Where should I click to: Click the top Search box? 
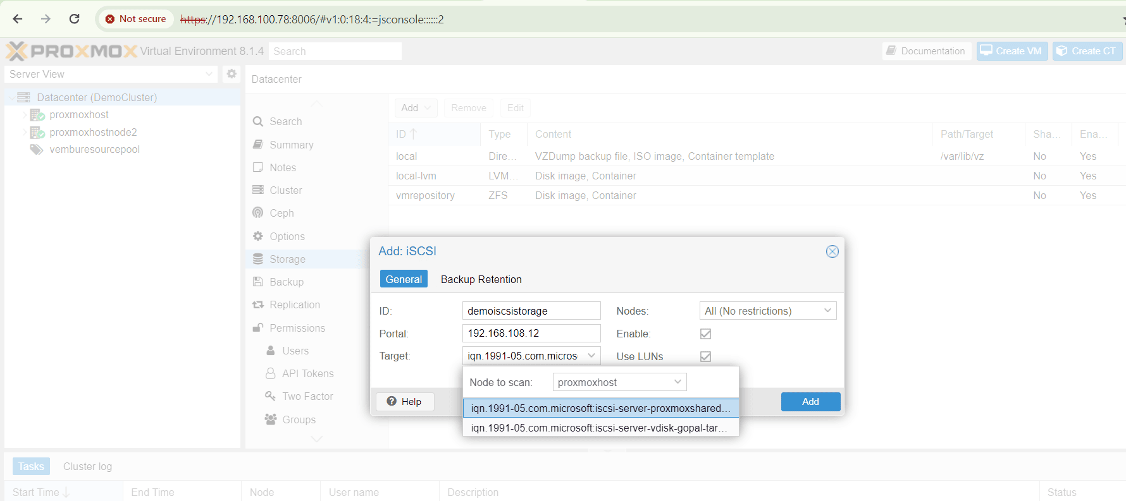pos(335,51)
